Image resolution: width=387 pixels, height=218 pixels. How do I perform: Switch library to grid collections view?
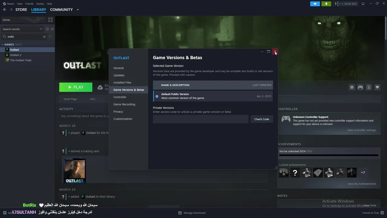(50, 20)
